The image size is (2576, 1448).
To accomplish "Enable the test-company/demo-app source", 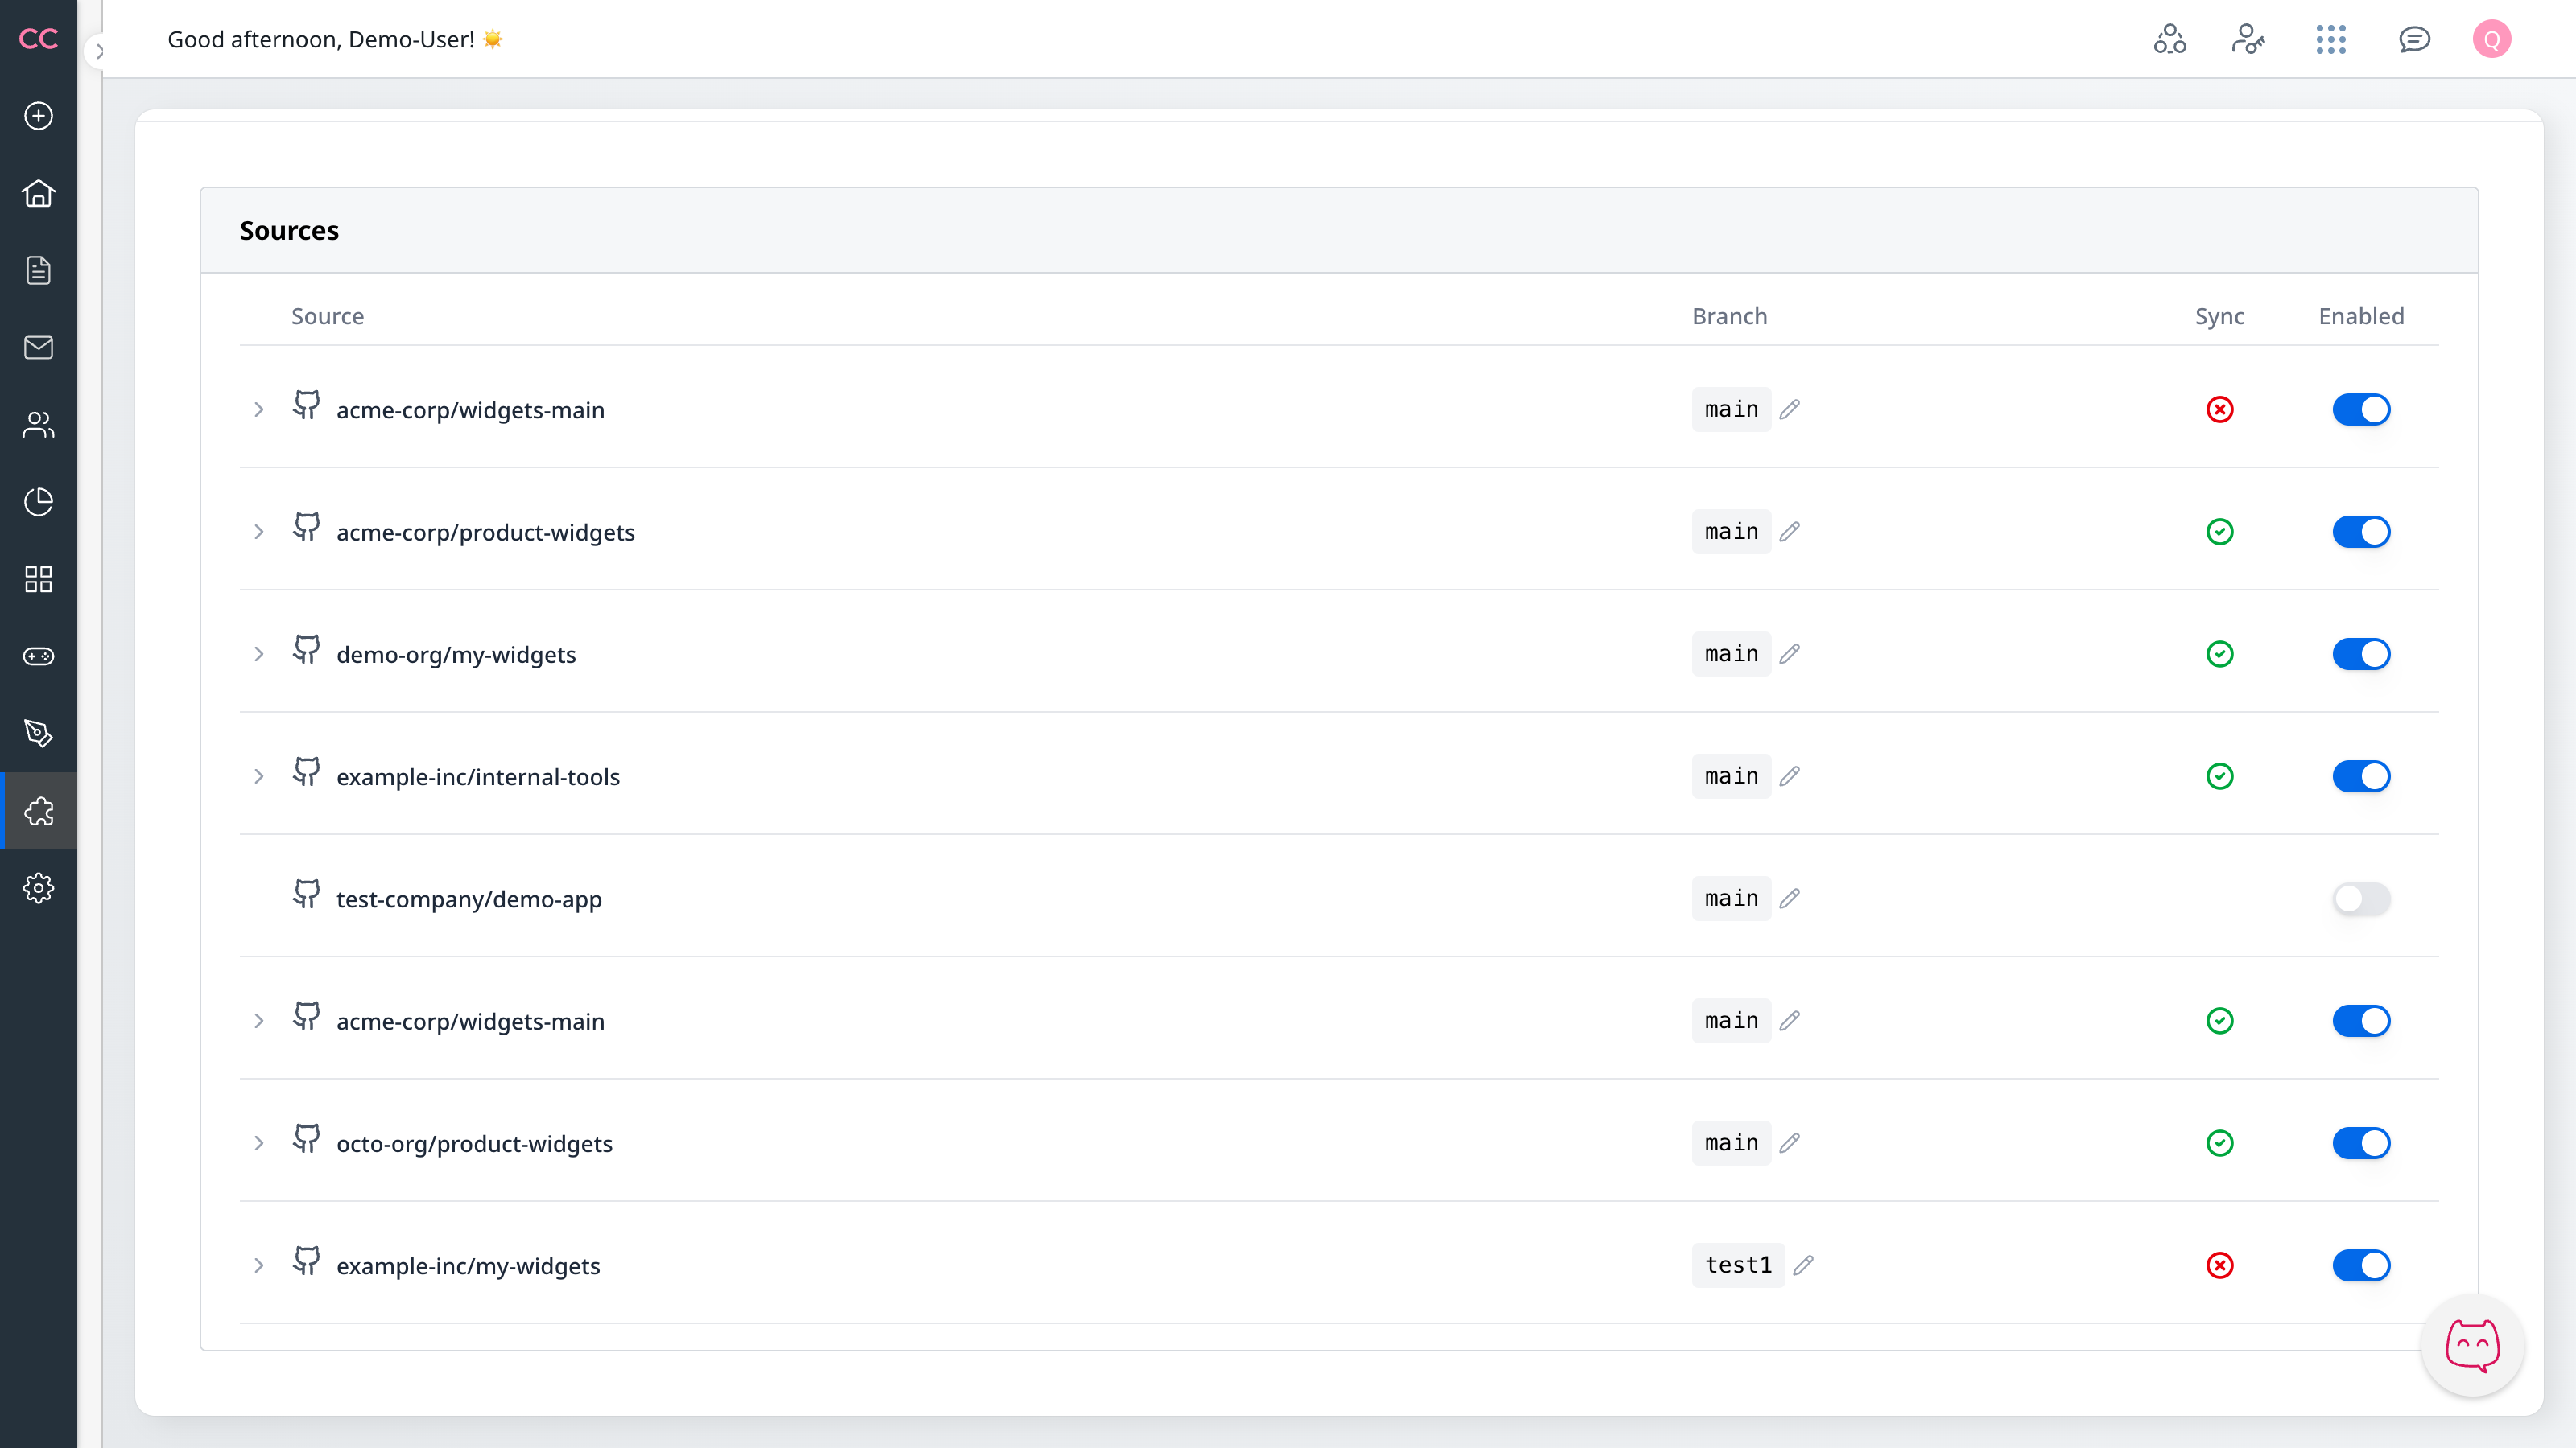I will coord(2361,899).
